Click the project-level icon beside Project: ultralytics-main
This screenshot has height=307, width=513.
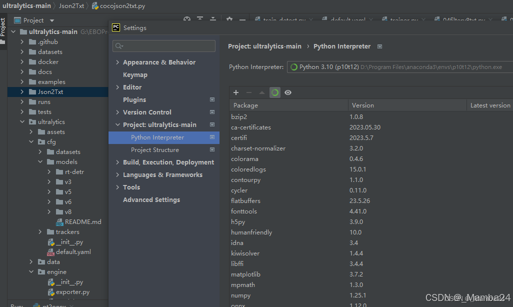[212, 124]
